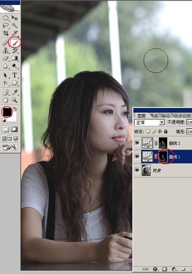Select the Pen tool
Viewport: 192px width, 274px height.
(5, 83)
